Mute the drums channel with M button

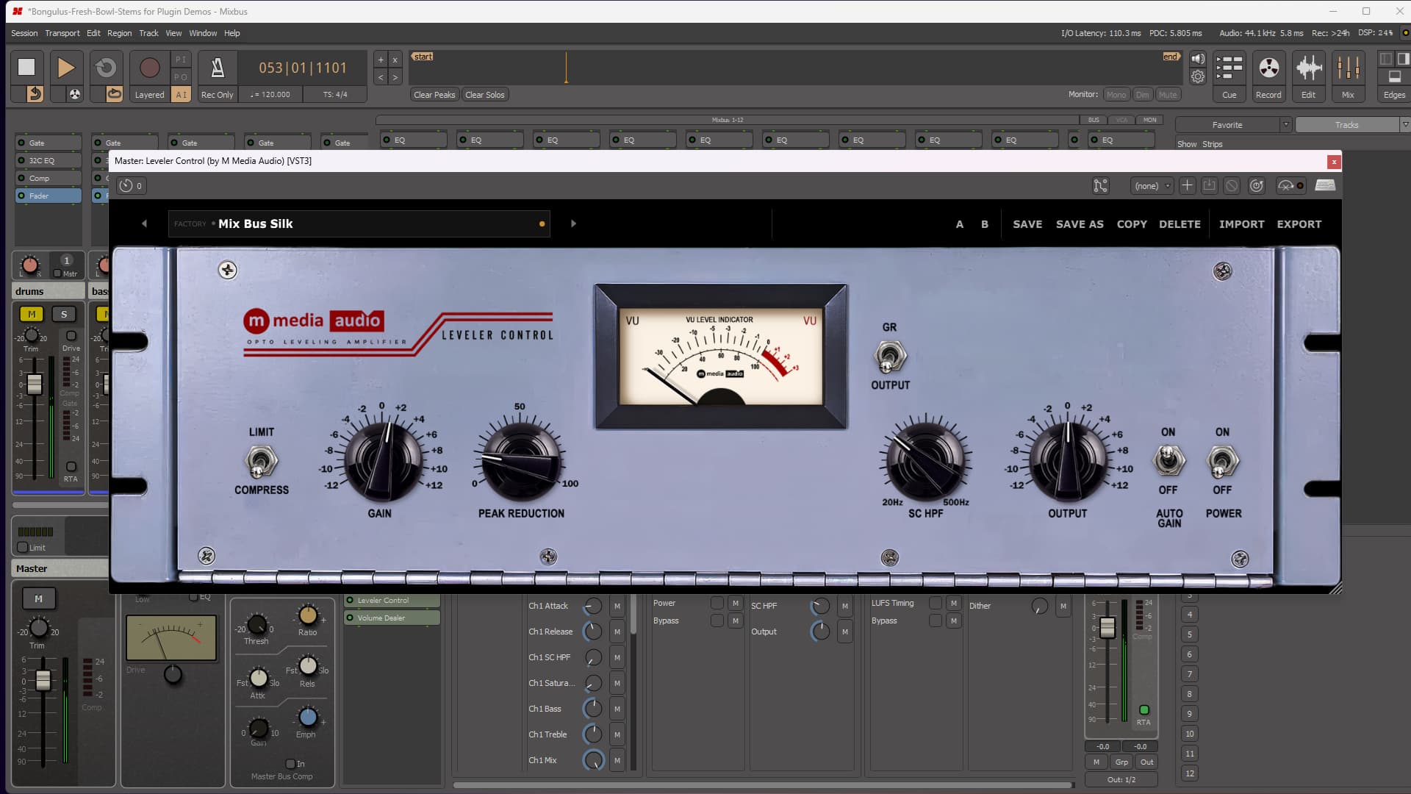coord(32,314)
